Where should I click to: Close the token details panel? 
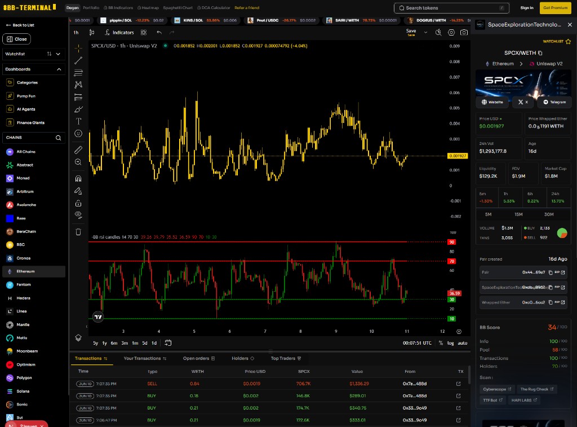click(x=570, y=25)
